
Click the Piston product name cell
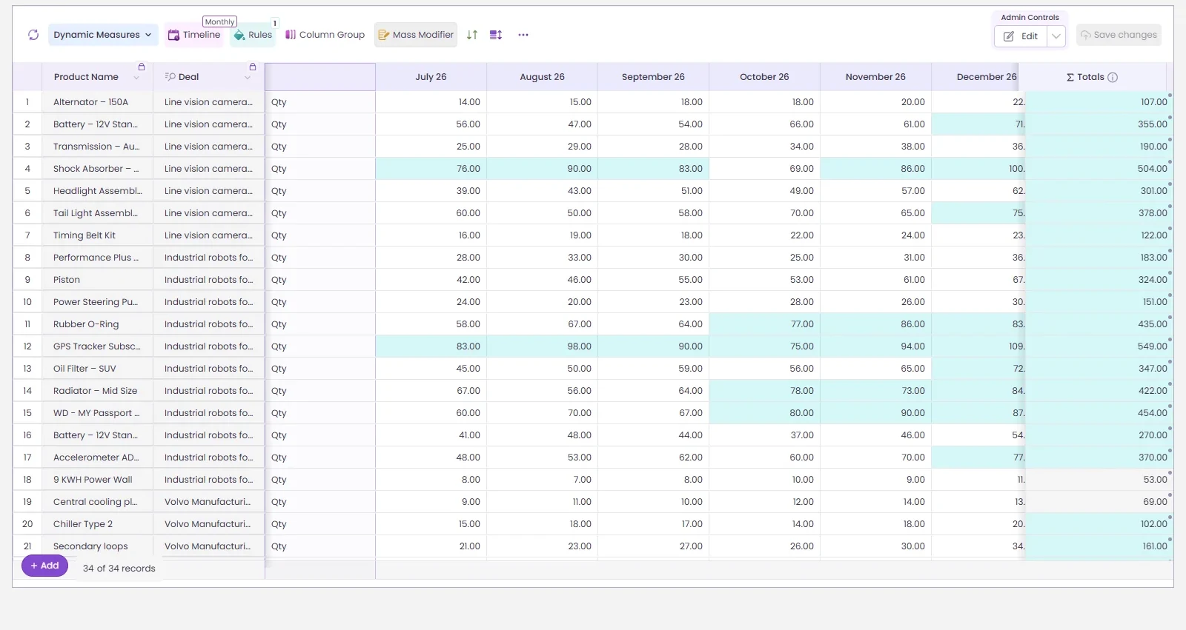coord(98,280)
